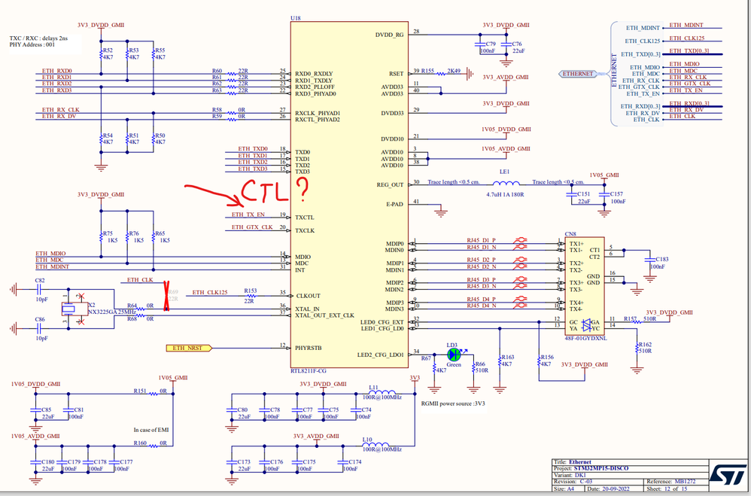Click the NX3225GA 25MHz crystal value
The width and height of the screenshot is (751, 496).
[x=112, y=312]
